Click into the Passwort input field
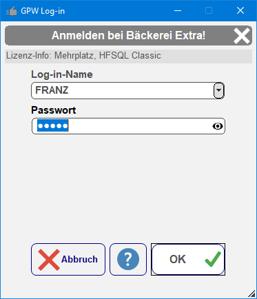 tap(128, 126)
